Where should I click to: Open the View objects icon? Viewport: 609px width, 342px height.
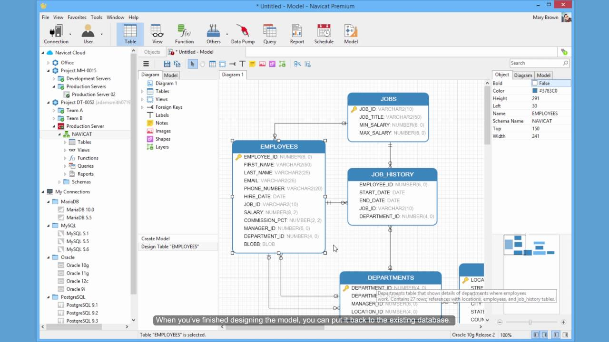click(x=157, y=34)
